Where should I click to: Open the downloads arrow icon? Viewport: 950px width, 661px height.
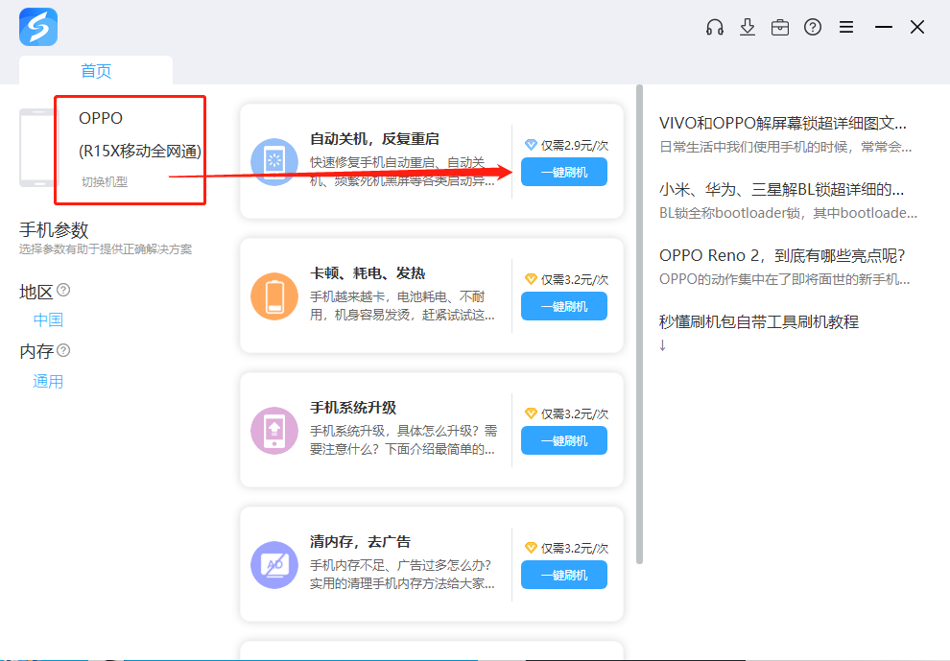(x=748, y=27)
